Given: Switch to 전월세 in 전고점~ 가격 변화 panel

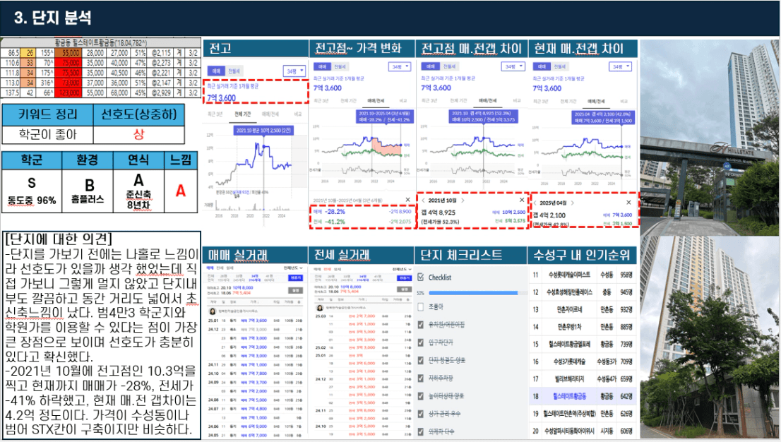Looking at the screenshot, I should [x=340, y=66].
